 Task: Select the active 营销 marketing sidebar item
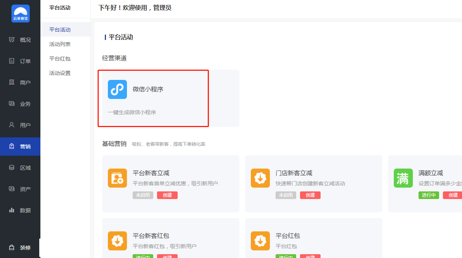pos(20,147)
